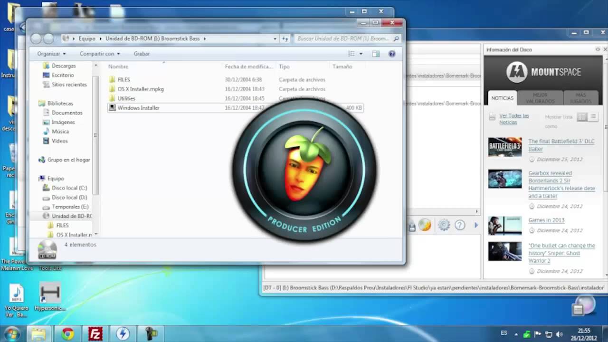The image size is (608, 342).
Task: Open The final Battlefield 3 DLC trailer link
Action: [561, 145]
